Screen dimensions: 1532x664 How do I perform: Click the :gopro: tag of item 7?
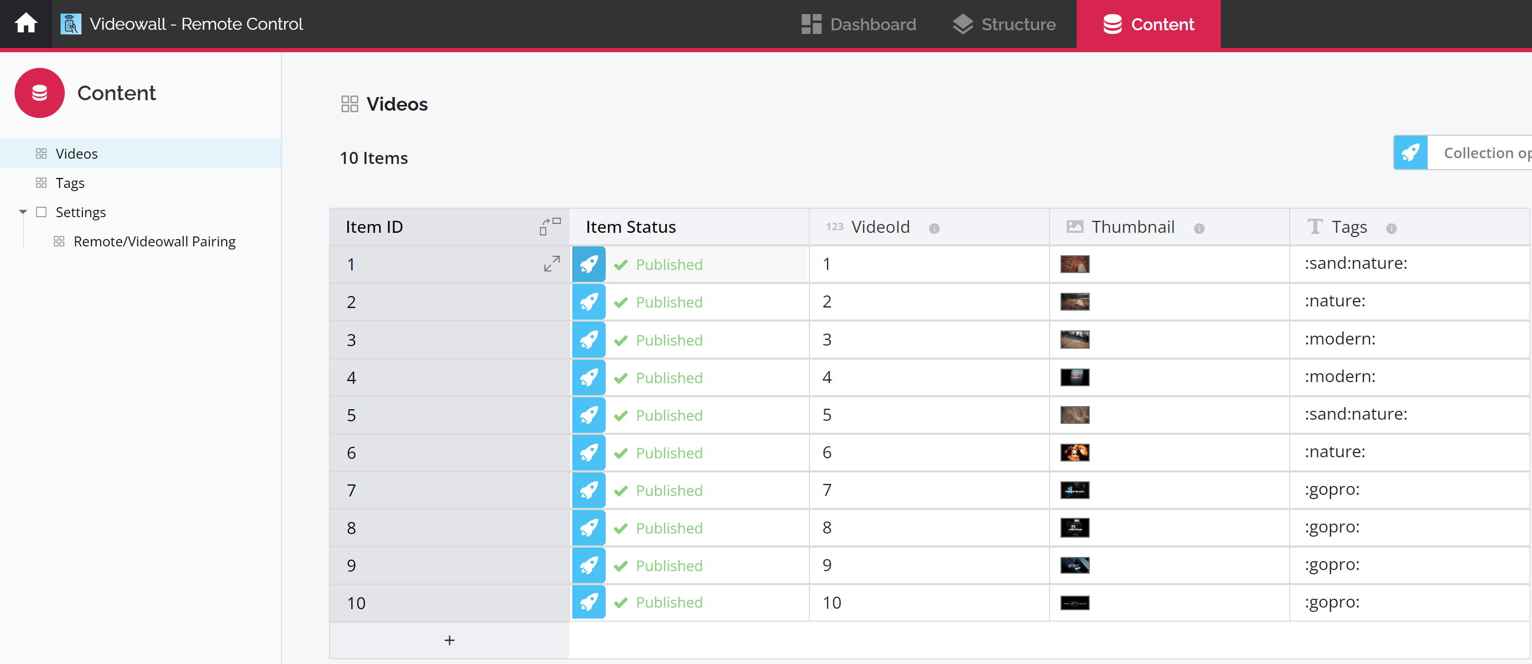tap(1332, 489)
